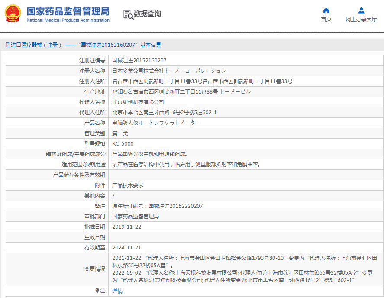
Task: Select the approval date 2019-11-22
Action: point(126,227)
